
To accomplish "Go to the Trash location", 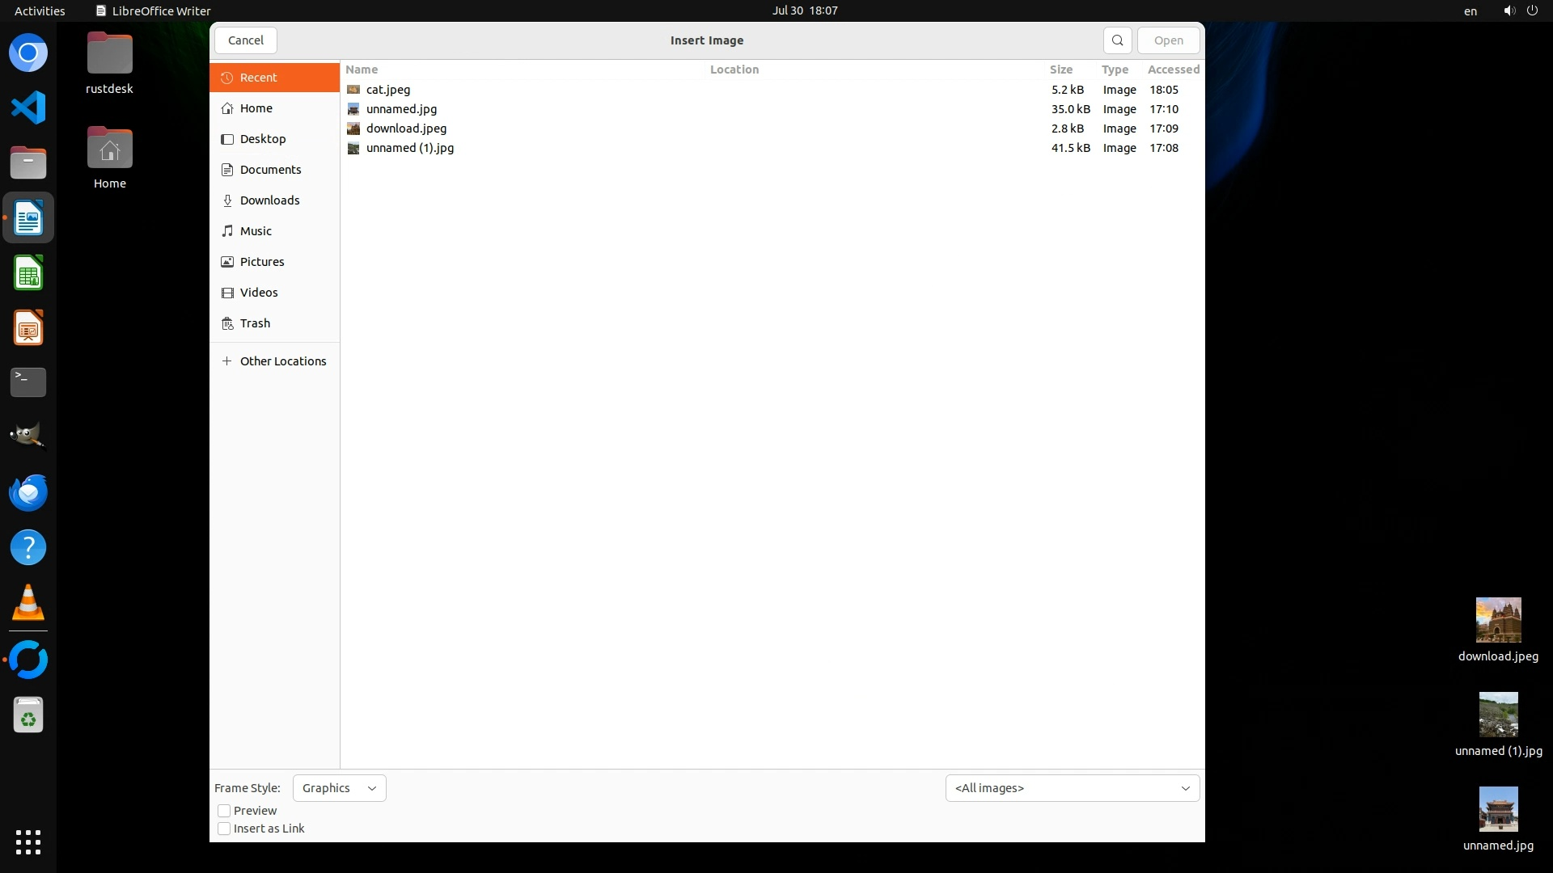I will click(255, 323).
